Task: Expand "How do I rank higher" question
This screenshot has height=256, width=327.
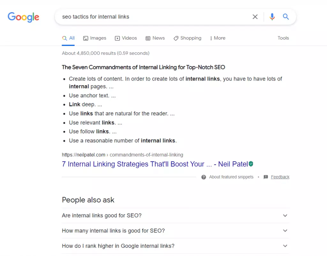Action: pyautogui.click(x=285, y=246)
